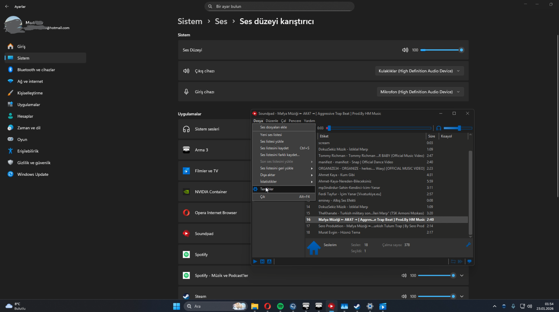The height and width of the screenshot is (312, 559).
Task: Open the Giriş cihazı microphone dropdown
Action: (x=420, y=92)
